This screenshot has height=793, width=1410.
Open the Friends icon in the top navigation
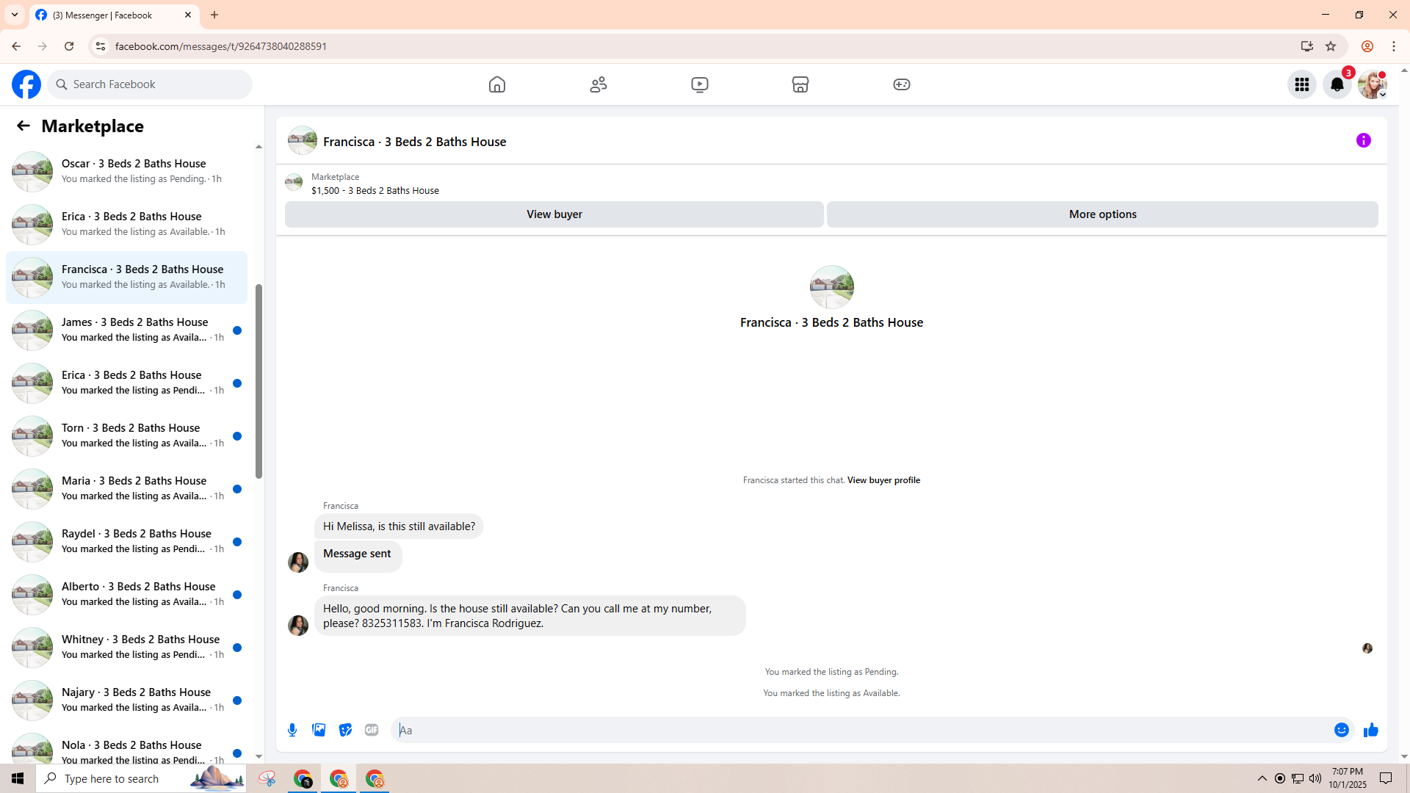599,84
